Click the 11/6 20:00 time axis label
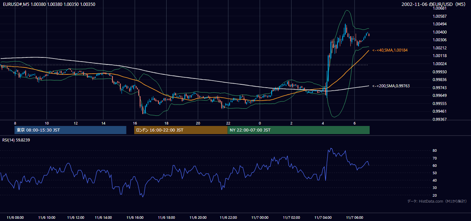The image size is (471, 221). (x=198, y=218)
